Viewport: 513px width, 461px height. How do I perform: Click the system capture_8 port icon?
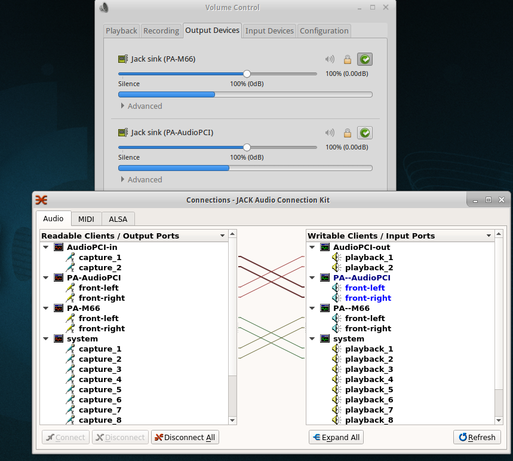pos(70,420)
